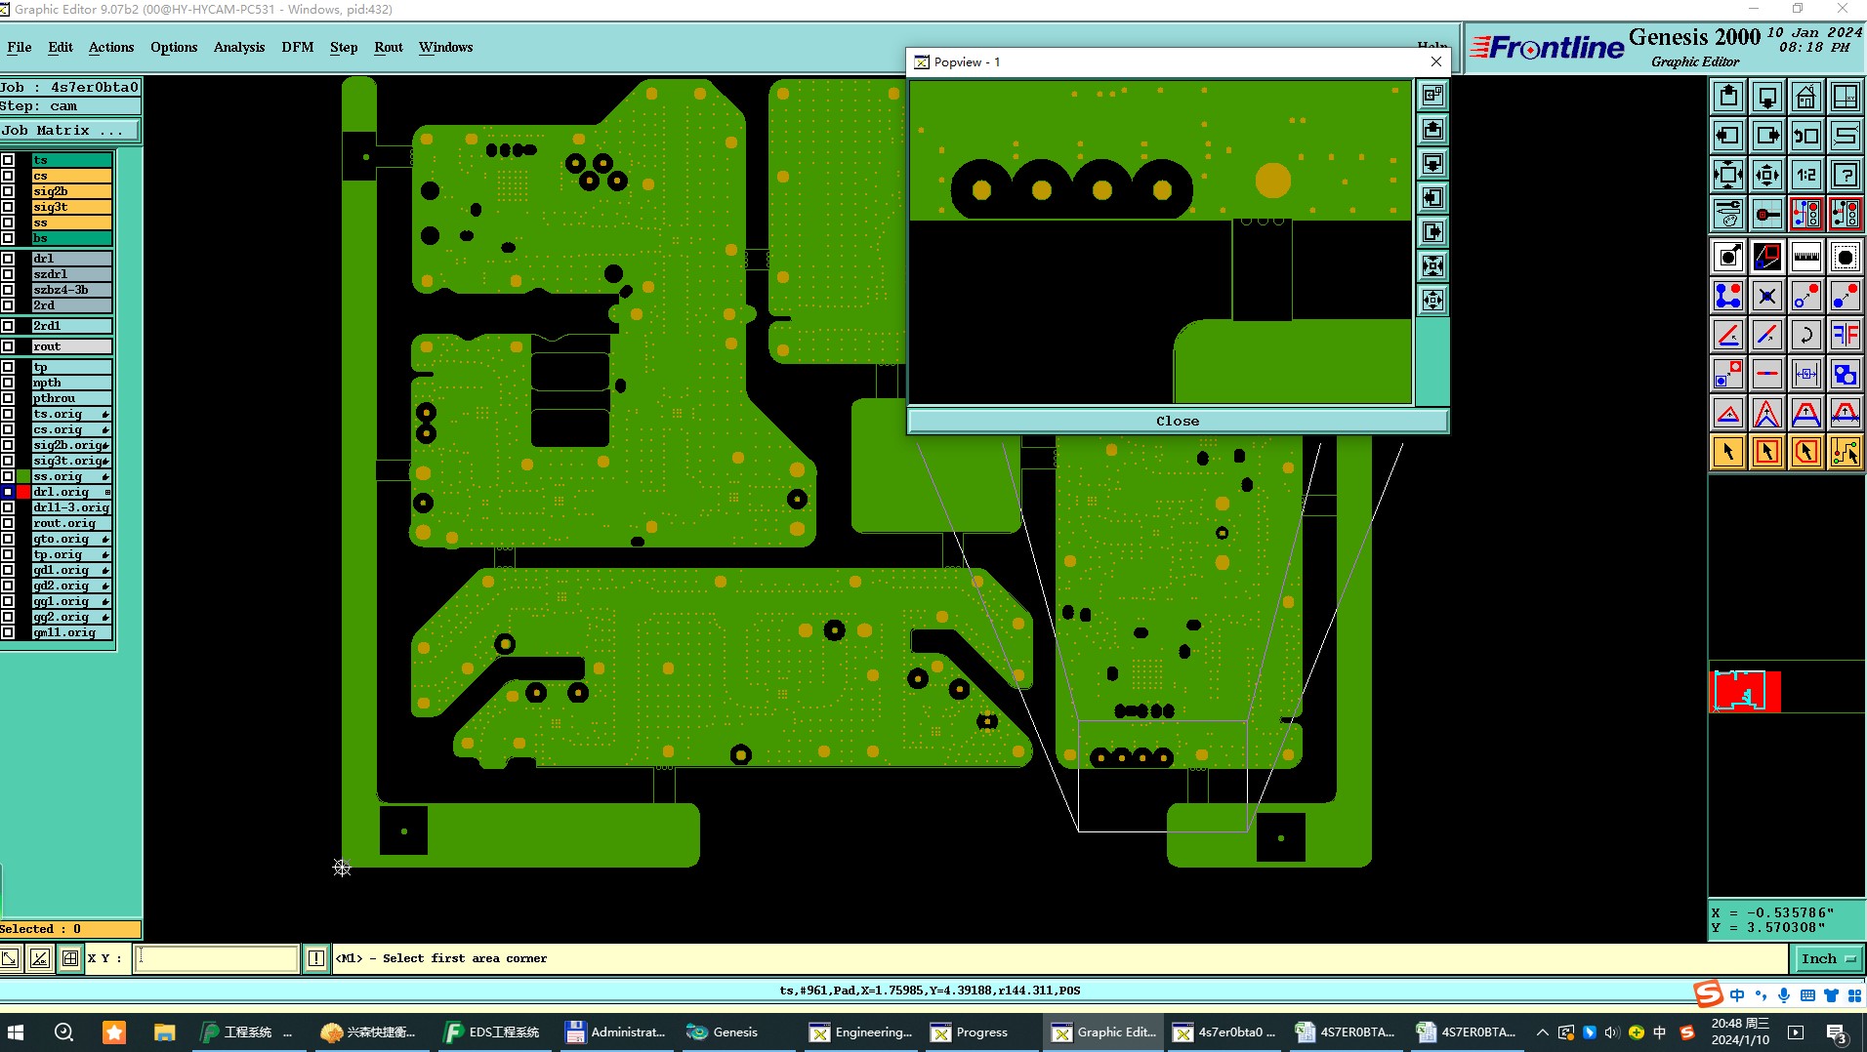Click the Close button in Popview
The height and width of the screenshot is (1052, 1867).
1178,421
